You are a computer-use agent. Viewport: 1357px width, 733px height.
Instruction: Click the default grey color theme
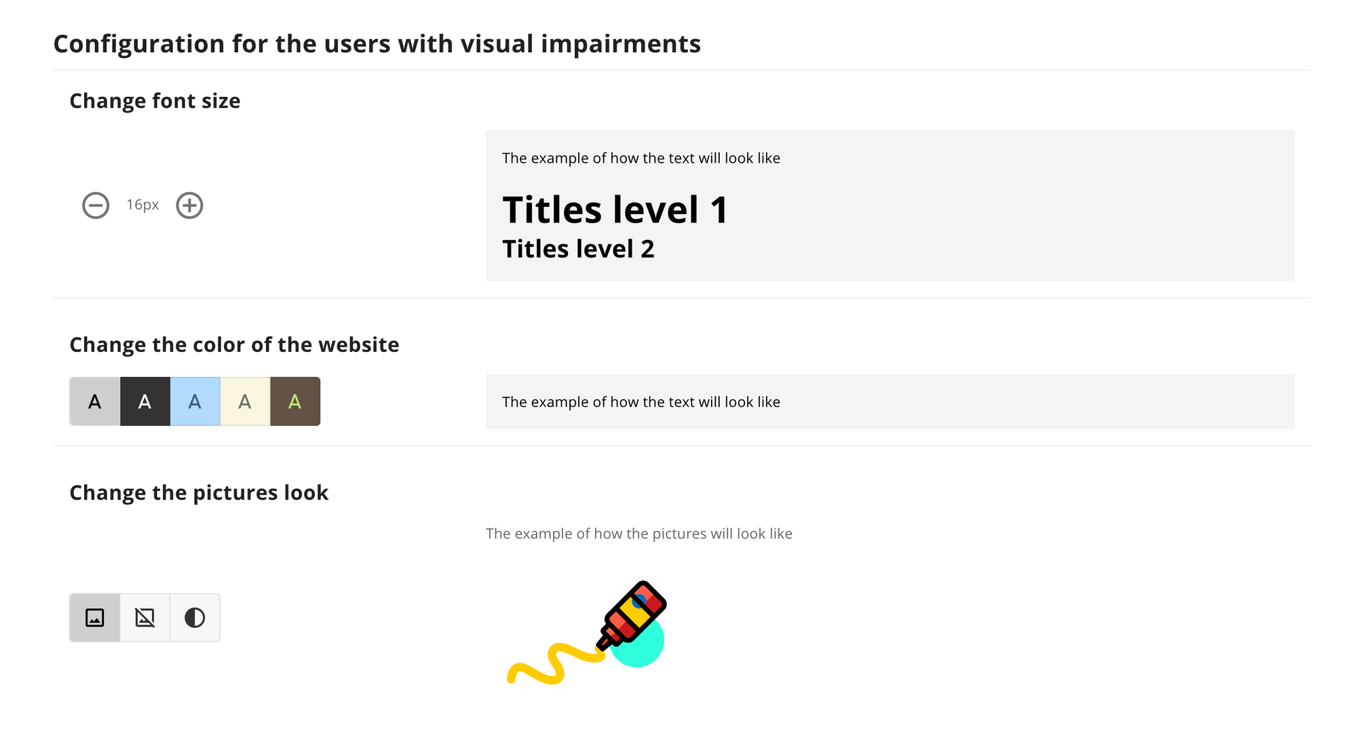click(x=94, y=401)
